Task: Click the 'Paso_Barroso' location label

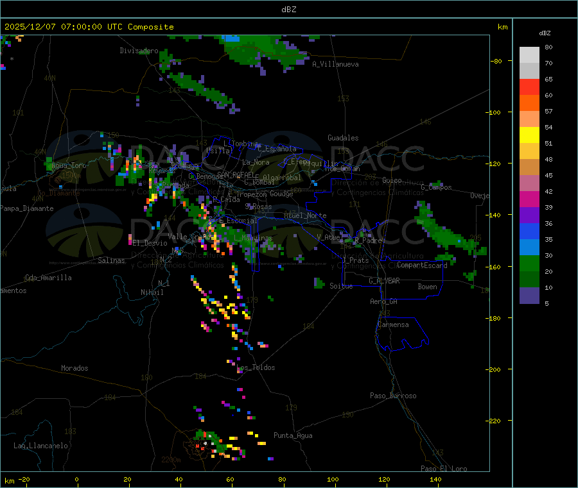Action: point(393,396)
